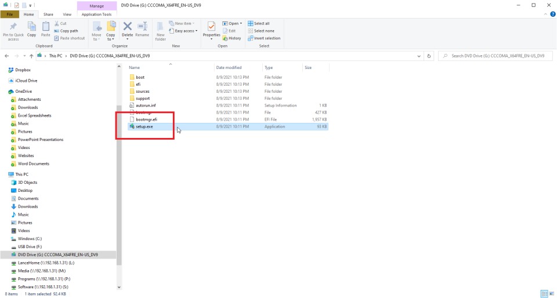Click the Up arrow navigation icon
The height and width of the screenshot is (298, 557).
(x=31, y=56)
